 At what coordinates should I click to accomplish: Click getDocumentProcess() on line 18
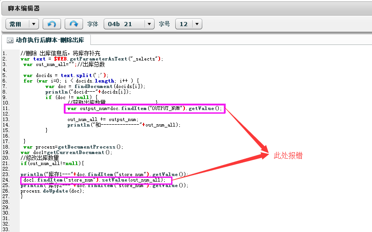[x=90, y=147]
